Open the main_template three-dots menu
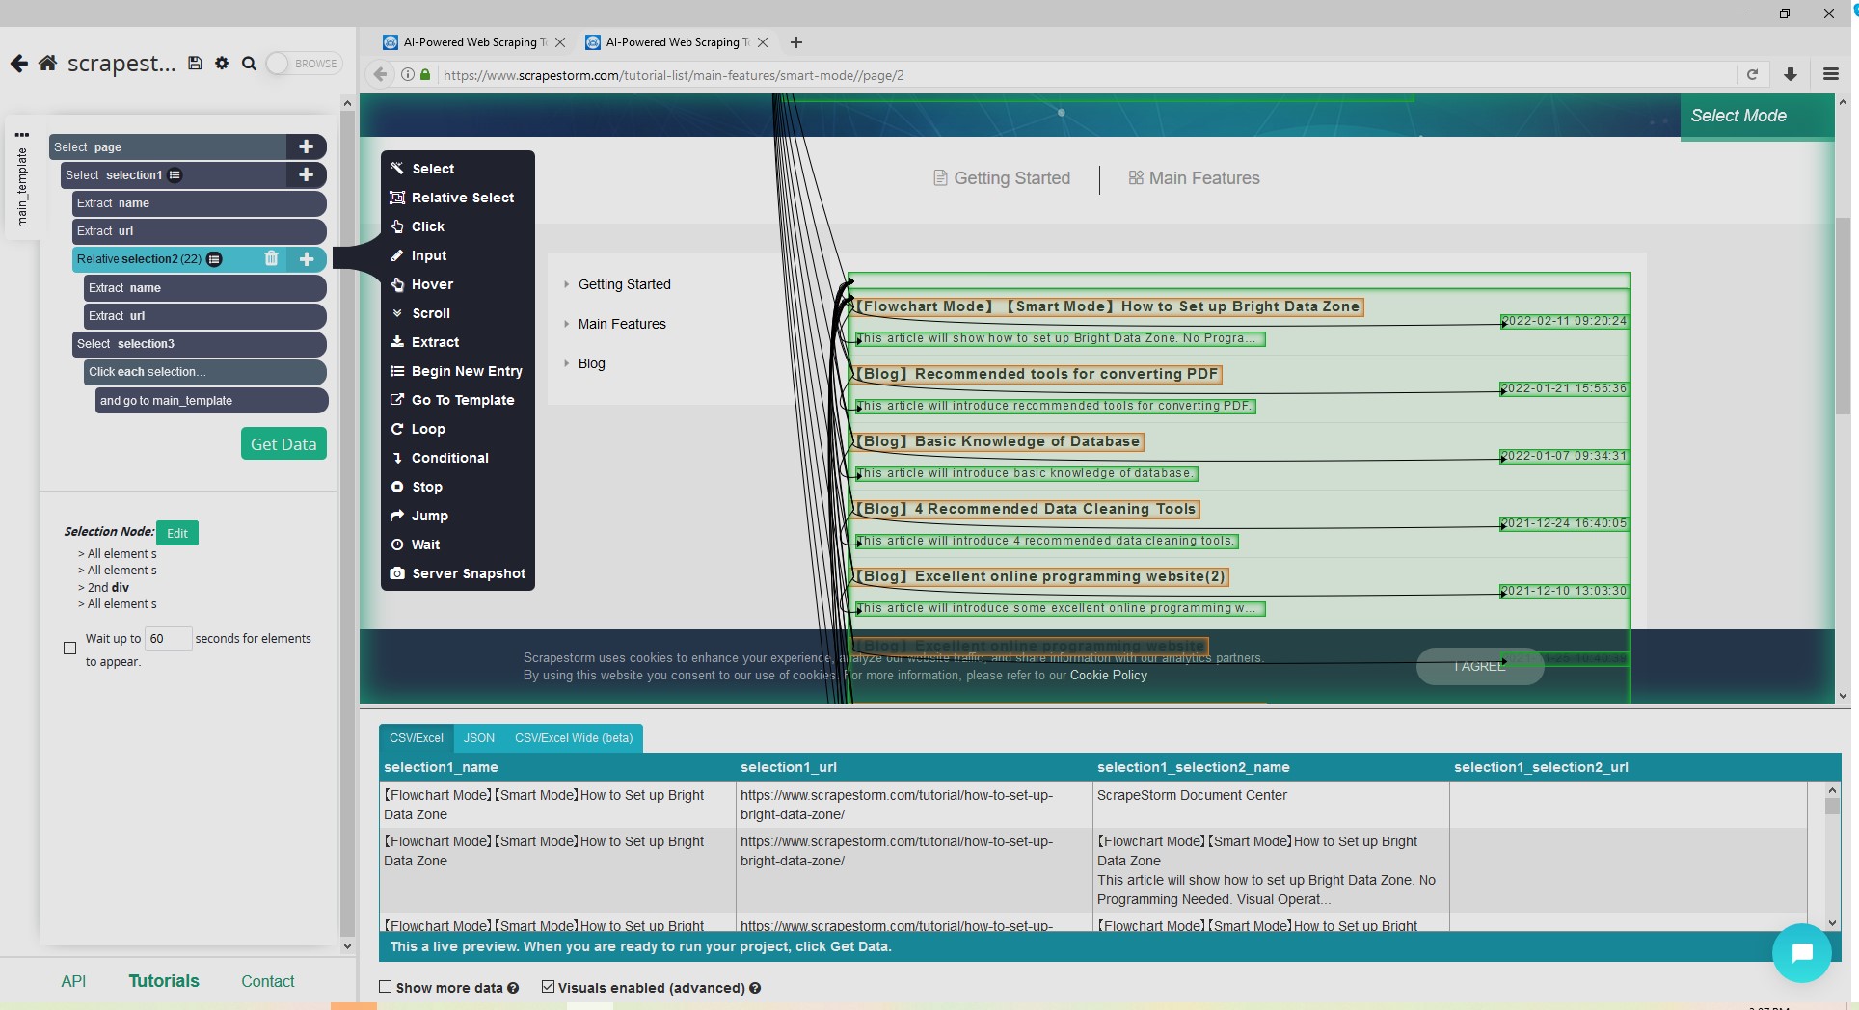 [x=22, y=134]
